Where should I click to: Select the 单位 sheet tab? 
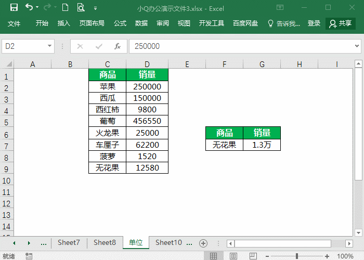point(136,243)
